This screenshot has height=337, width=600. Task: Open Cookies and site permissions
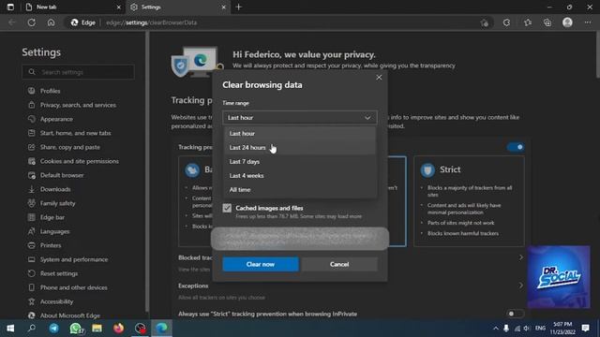(x=79, y=161)
